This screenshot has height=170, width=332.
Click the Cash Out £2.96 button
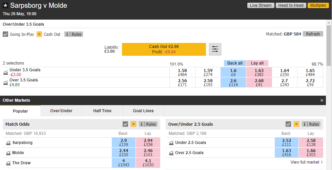click(x=164, y=49)
